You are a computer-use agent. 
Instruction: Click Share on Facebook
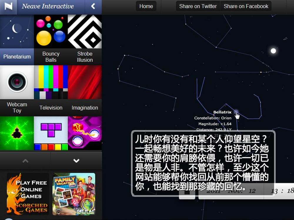[x=246, y=6]
